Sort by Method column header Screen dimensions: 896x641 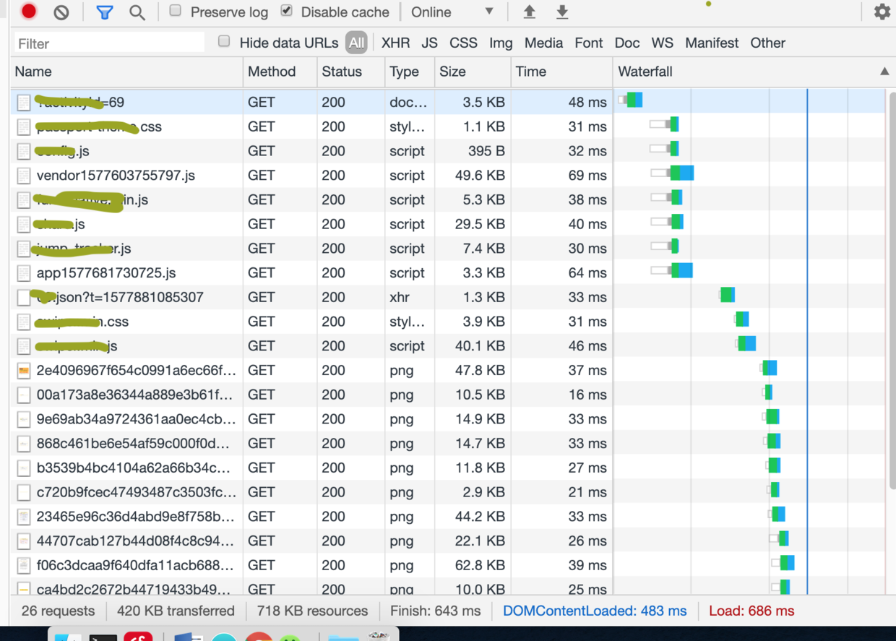point(280,72)
